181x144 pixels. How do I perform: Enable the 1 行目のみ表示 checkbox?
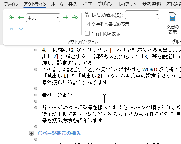(87, 33)
